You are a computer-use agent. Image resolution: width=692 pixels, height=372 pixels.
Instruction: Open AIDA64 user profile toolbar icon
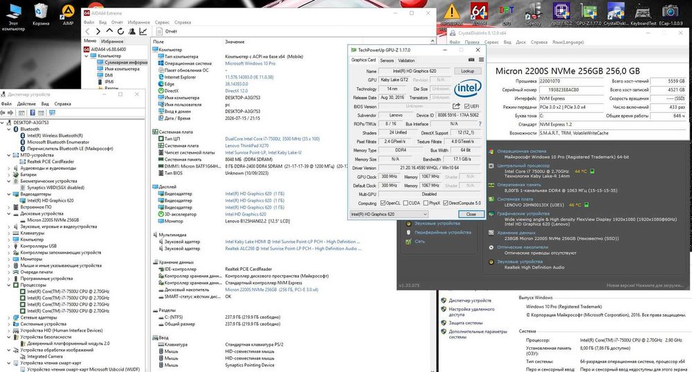[x=131, y=31]
